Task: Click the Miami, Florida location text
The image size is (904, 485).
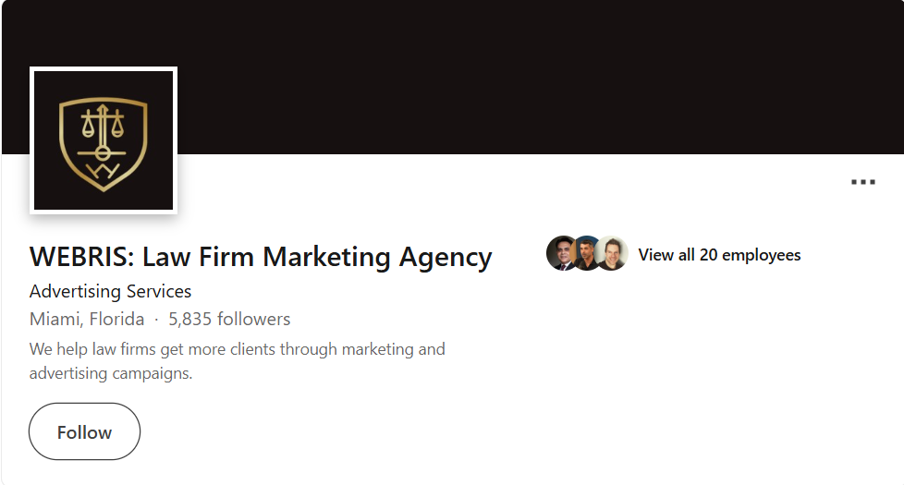Action: coord(87,320)
